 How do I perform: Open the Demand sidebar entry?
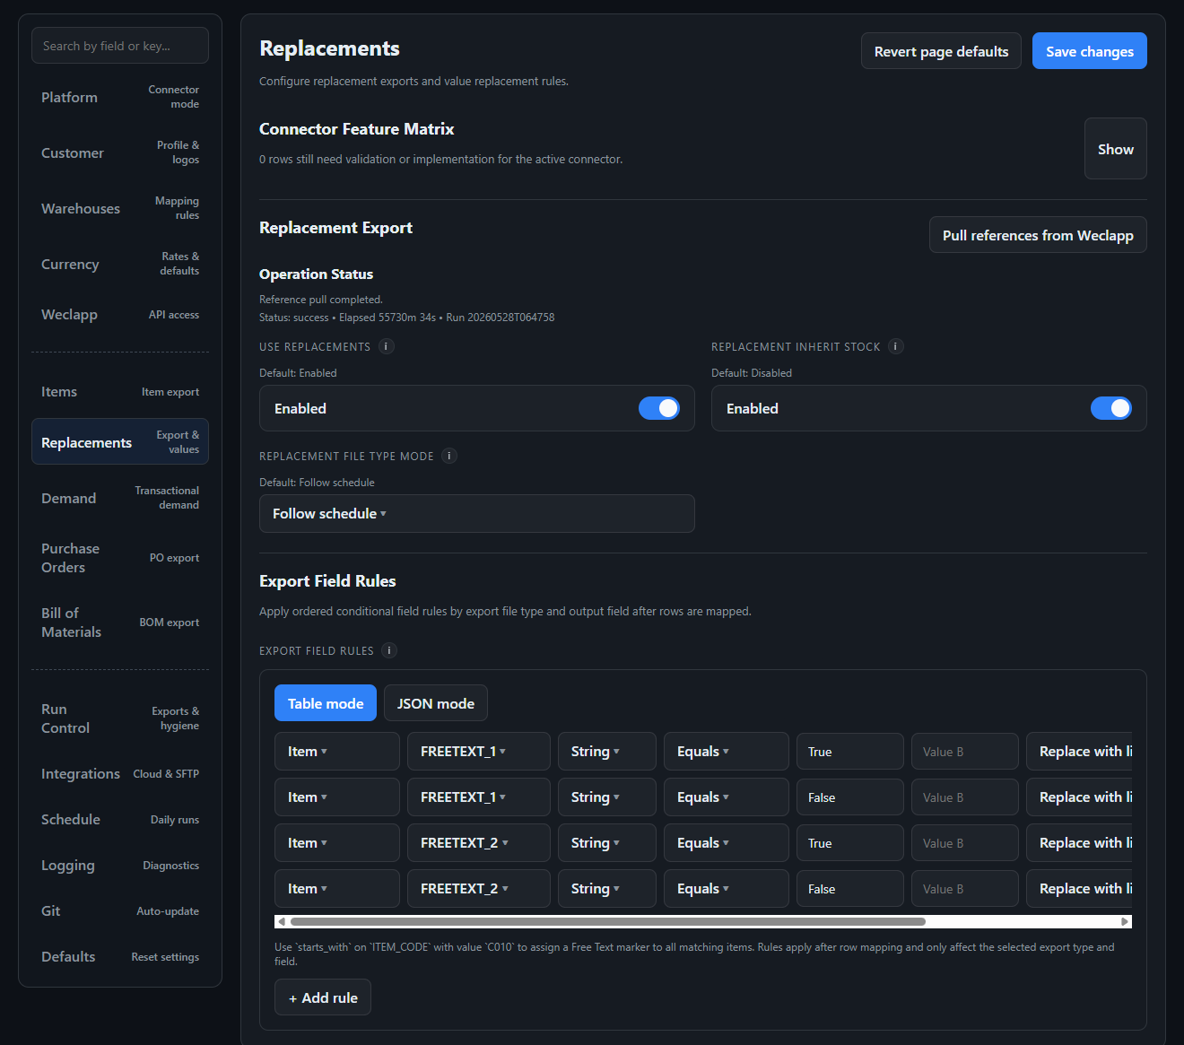point(120,498)
